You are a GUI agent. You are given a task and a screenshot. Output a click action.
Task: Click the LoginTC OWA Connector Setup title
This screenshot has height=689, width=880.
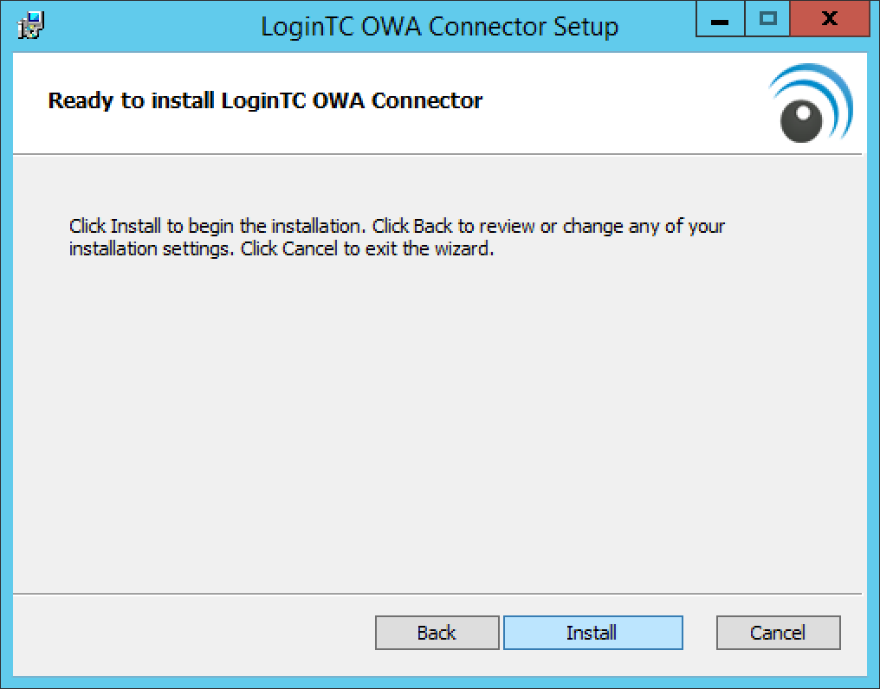pos(440,26)
